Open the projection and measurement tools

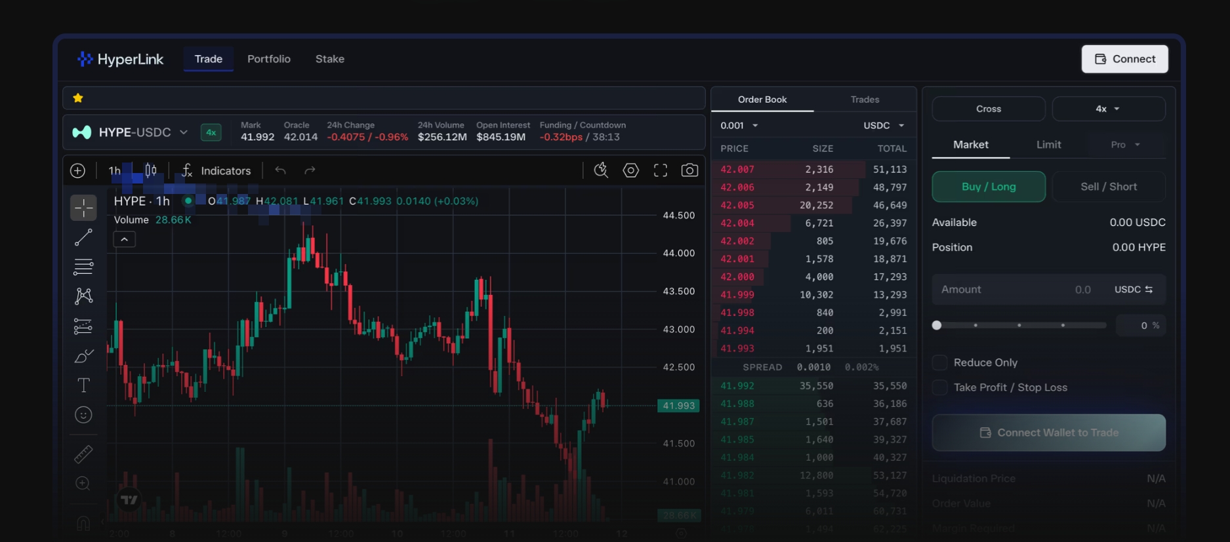click(x=83, y=326)
